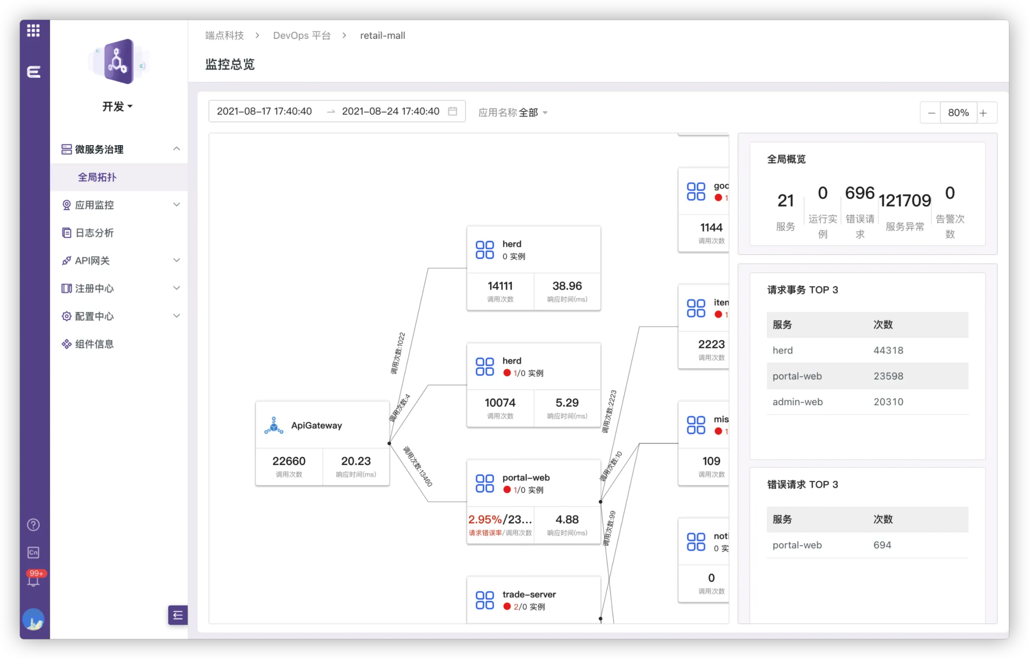Image resolution: width=1029 pixels, height=659 pixels.
Task: Click the ApiGateway node icon
Action: click(274, 425)
